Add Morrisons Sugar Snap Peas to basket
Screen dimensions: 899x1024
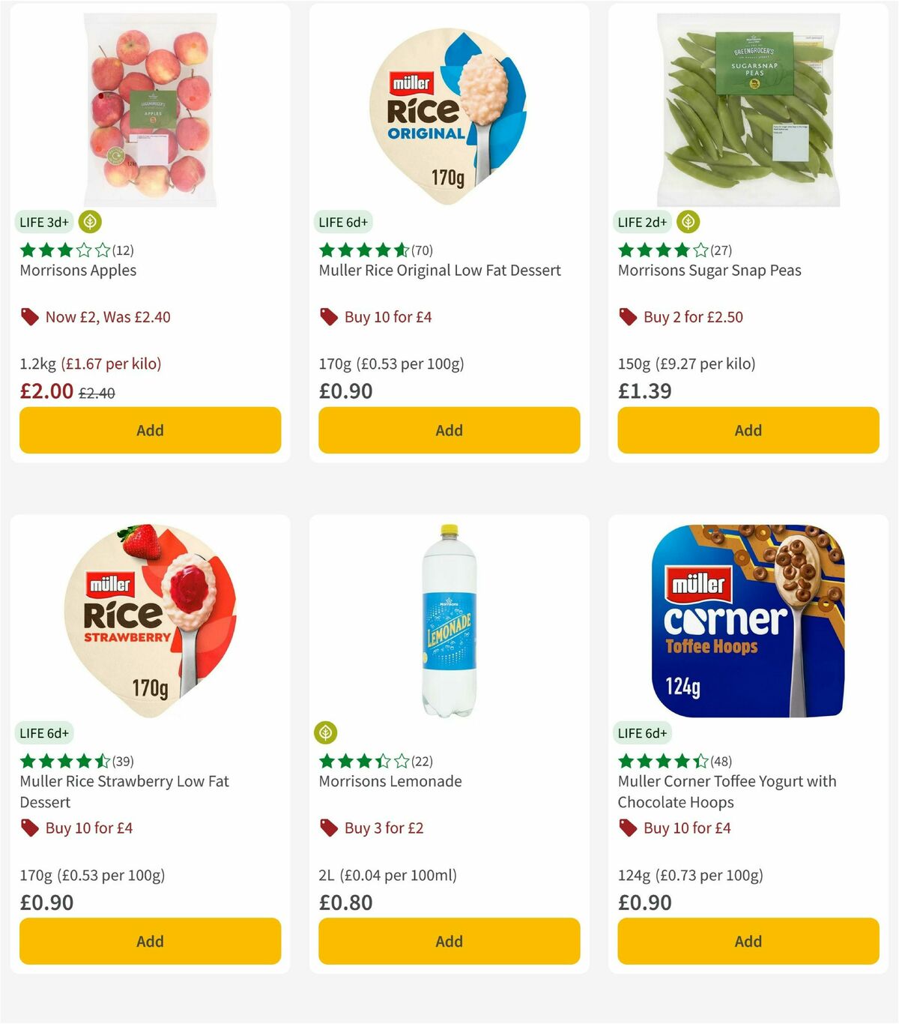[747, 430]
